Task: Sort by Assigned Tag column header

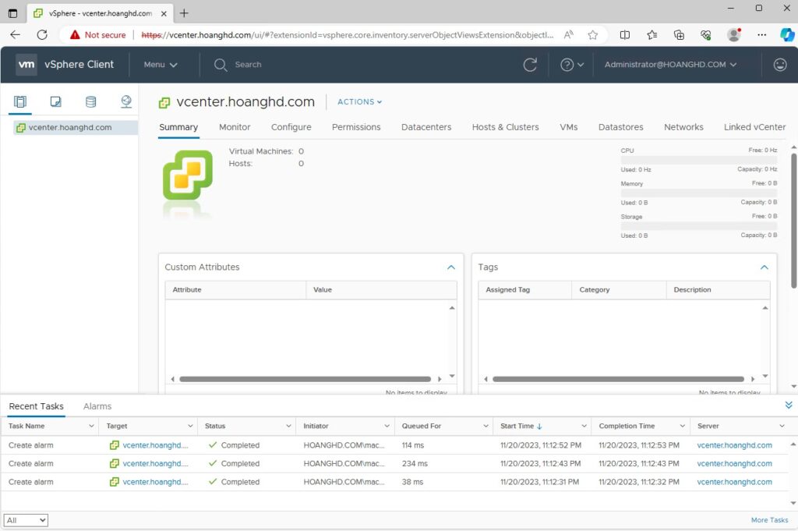Action: pos(508,290)
